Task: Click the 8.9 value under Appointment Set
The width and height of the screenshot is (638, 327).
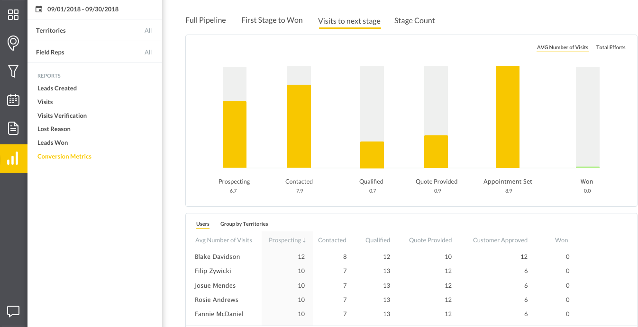Action: 508,191
